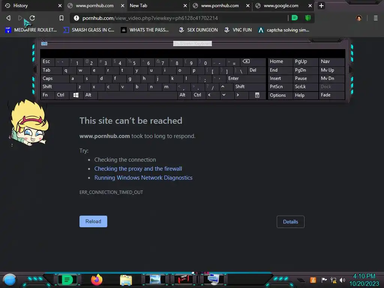Viewport: 384px width, 288px height.
Task: Toggle the ScrLk key on the keyboard
Action: point(306,87)
